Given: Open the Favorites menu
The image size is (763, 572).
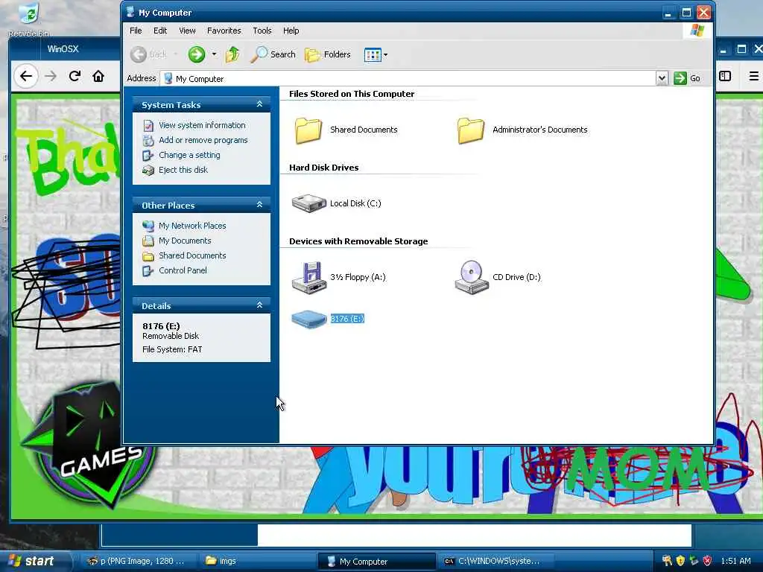Looking at the screenshot, I should [x=224, y=31].
